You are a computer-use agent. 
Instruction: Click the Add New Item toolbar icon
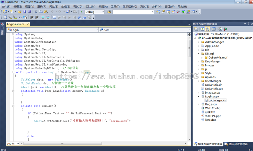[12, 12]
